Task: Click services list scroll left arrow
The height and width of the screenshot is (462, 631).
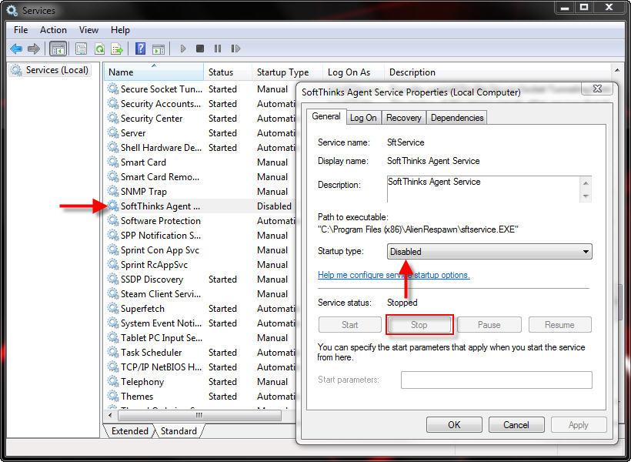Action: (x=110, y=415)
